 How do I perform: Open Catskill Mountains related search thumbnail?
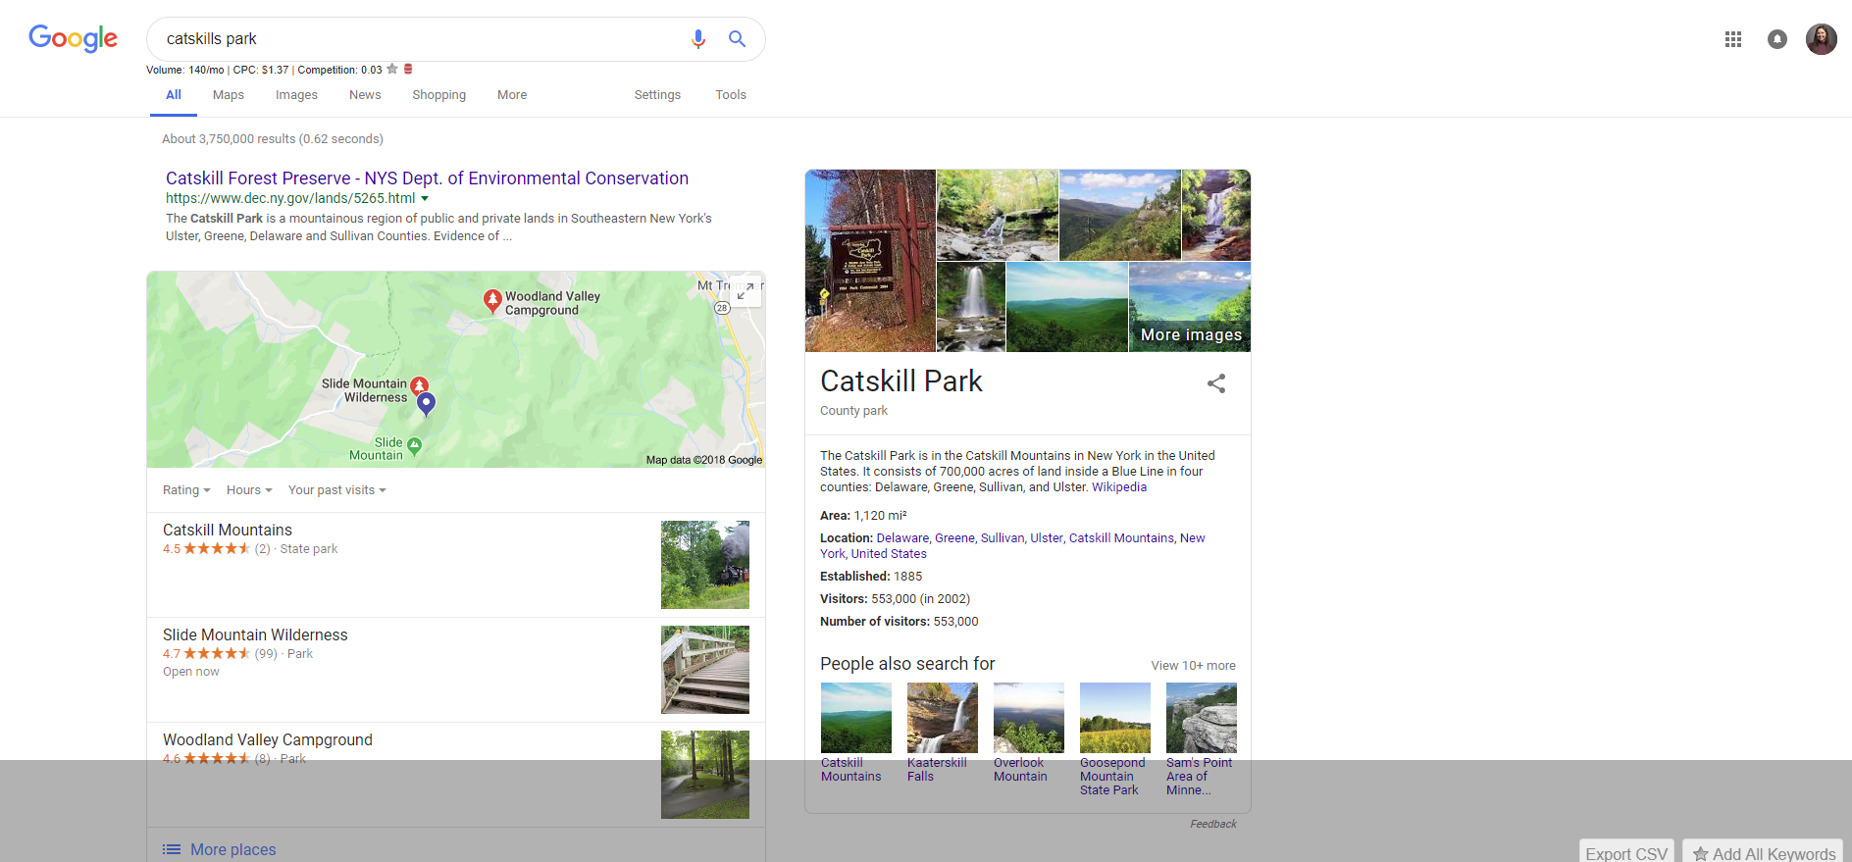point(856,718)
